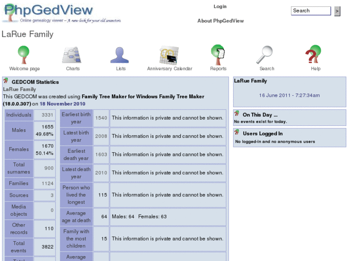The height and width of the screenshot is (261, 348).
Task: Click the Families count 1124
Action: (47, 183)
